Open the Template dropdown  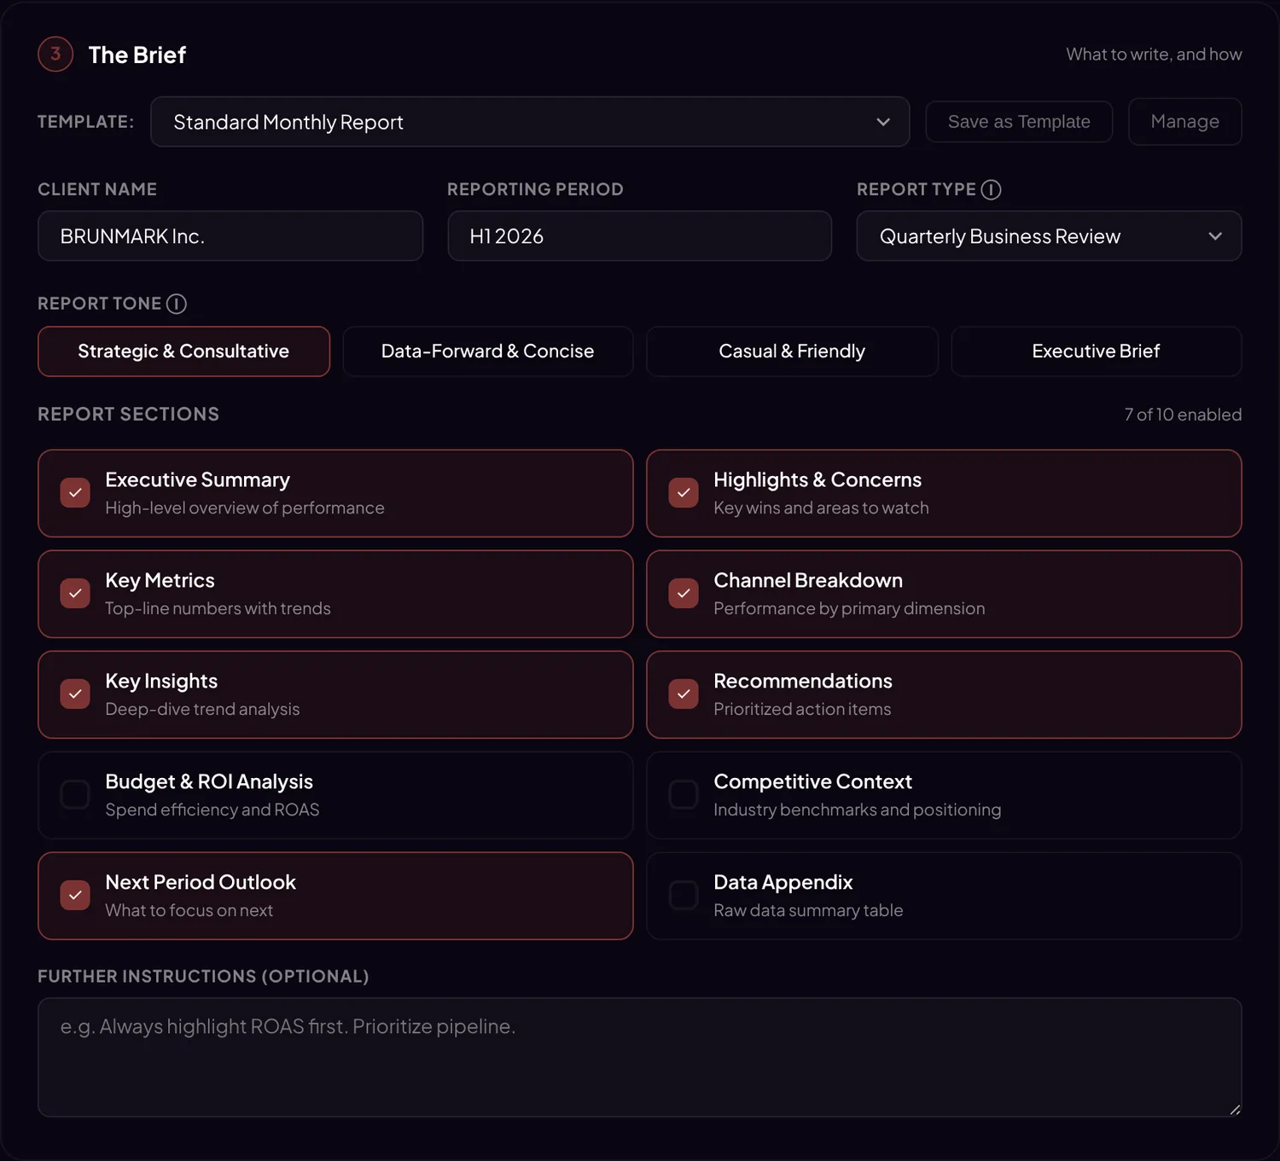(x=530, y=122)
